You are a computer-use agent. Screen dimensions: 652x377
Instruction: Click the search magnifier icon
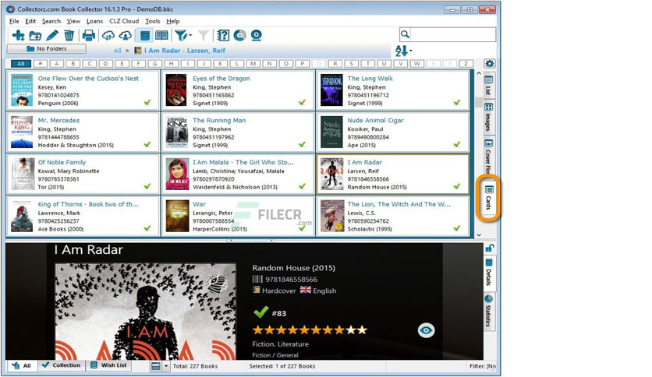tap(405, 34)
